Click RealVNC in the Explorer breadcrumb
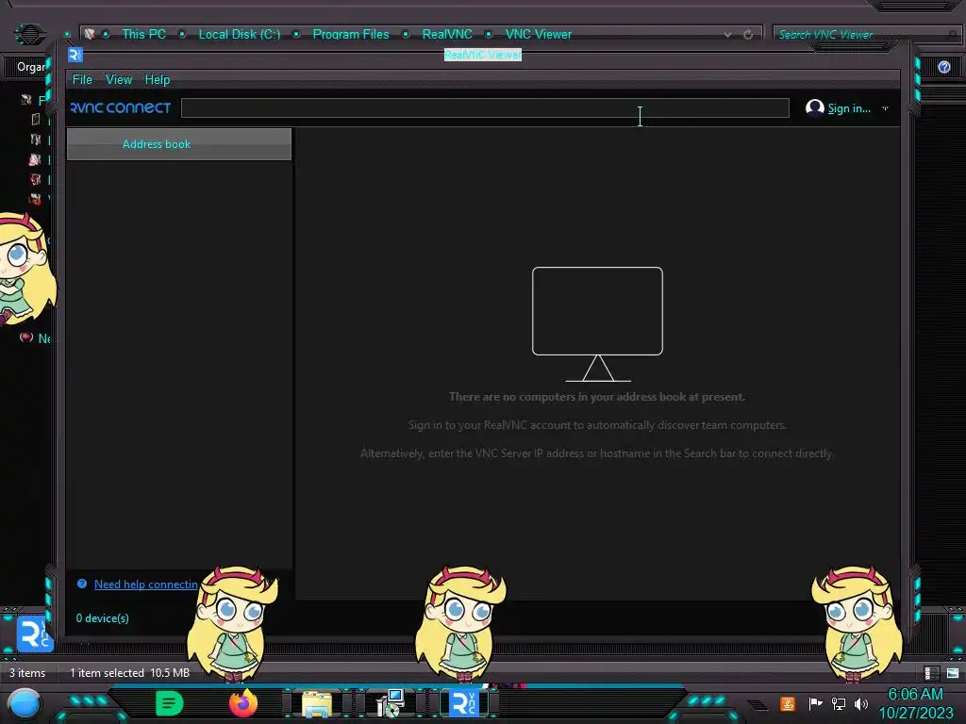The image size is (966, 724). (x=447, y=35)
